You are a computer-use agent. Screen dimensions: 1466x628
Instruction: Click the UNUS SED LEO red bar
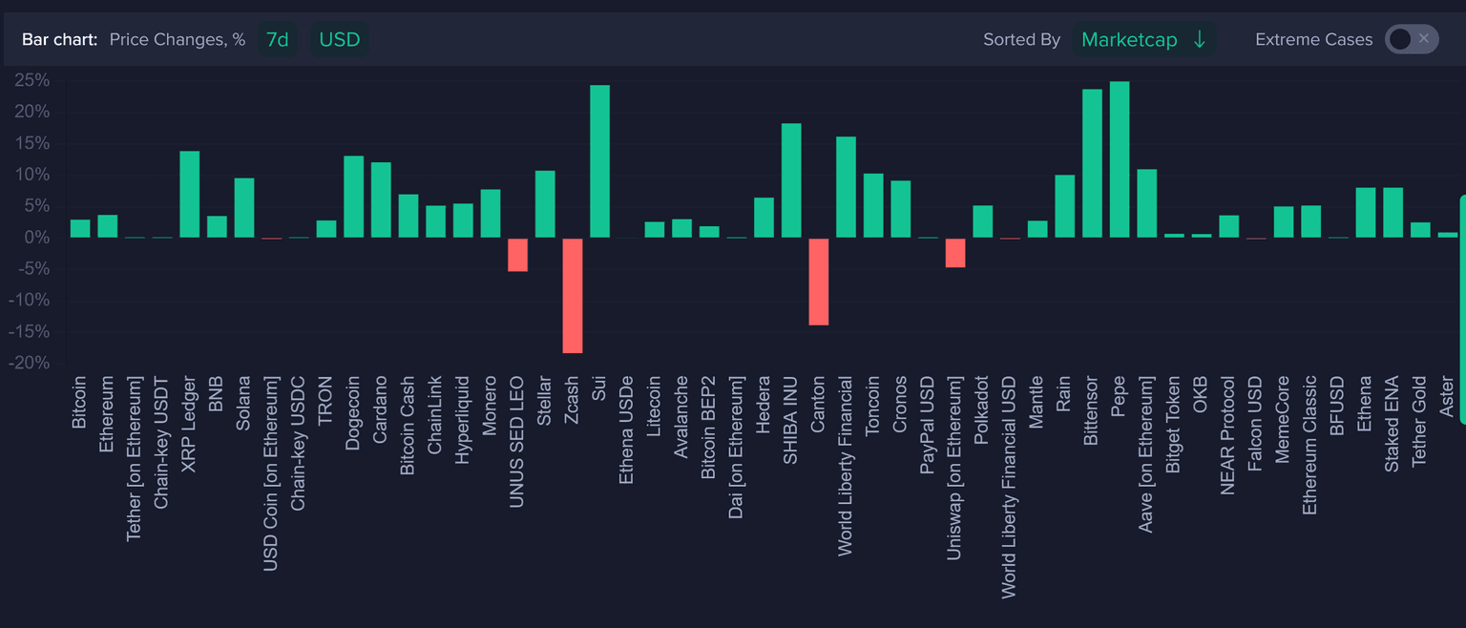pos(517,255)
